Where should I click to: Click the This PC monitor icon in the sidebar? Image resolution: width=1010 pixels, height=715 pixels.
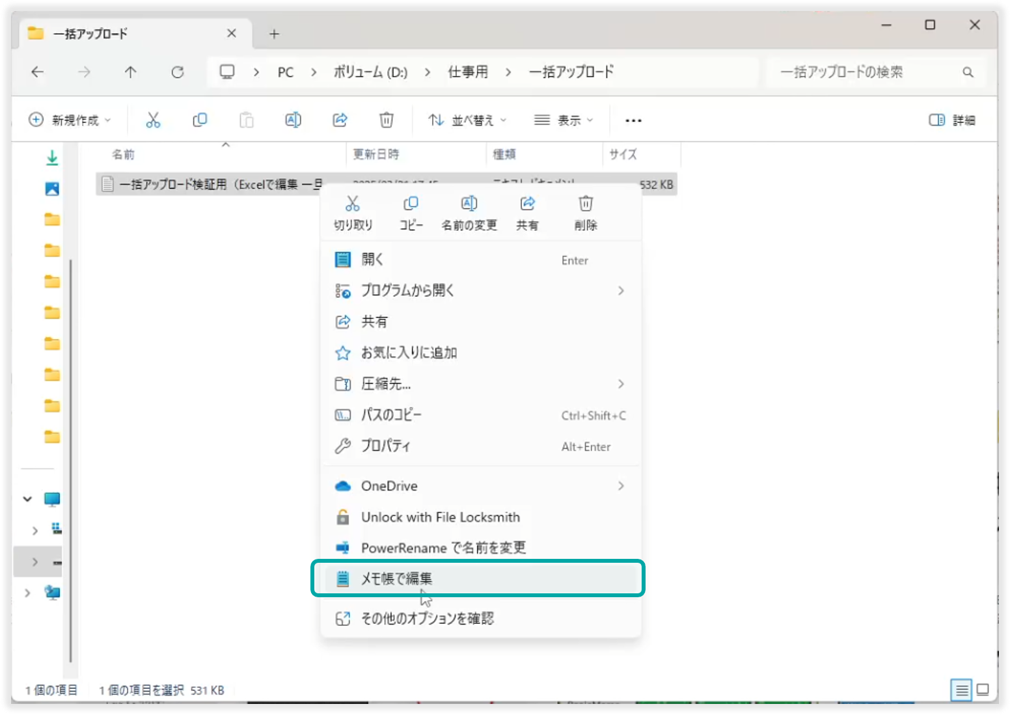click(x=52, y=499)
